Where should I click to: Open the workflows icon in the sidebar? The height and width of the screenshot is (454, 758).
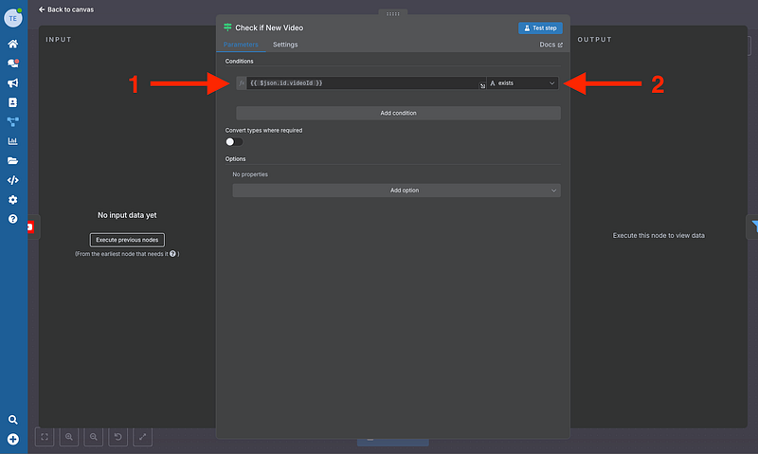(13, 121)
